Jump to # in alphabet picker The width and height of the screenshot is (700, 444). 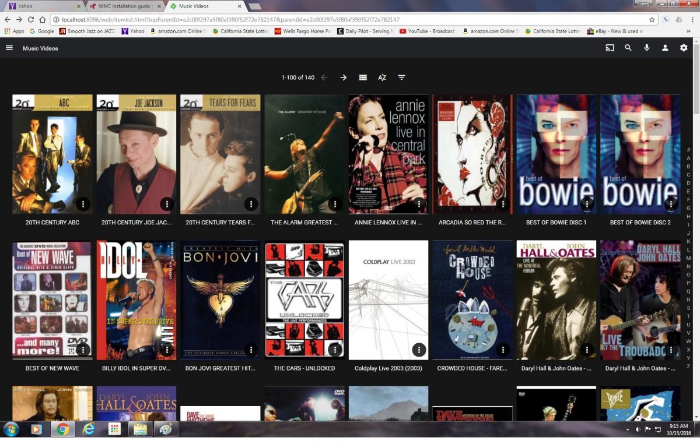click(x=688, y=150)
